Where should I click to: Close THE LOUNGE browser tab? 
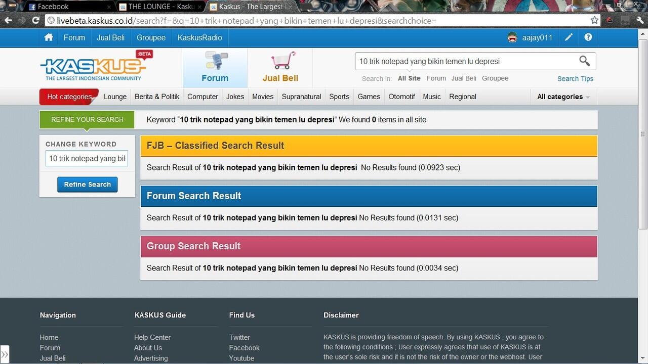[x=199, y=7]
